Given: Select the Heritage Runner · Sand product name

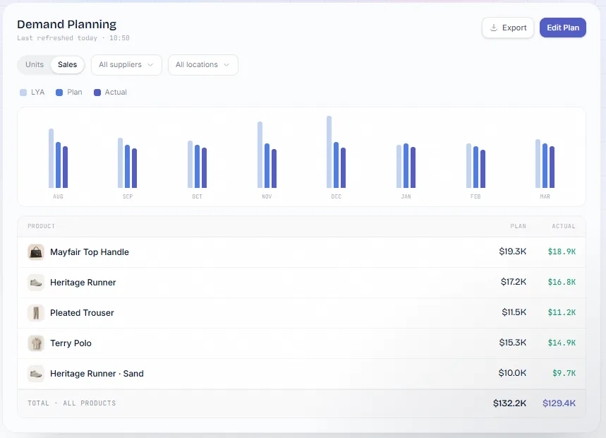Looking at the screenshot, I should (x=97, y=374).
